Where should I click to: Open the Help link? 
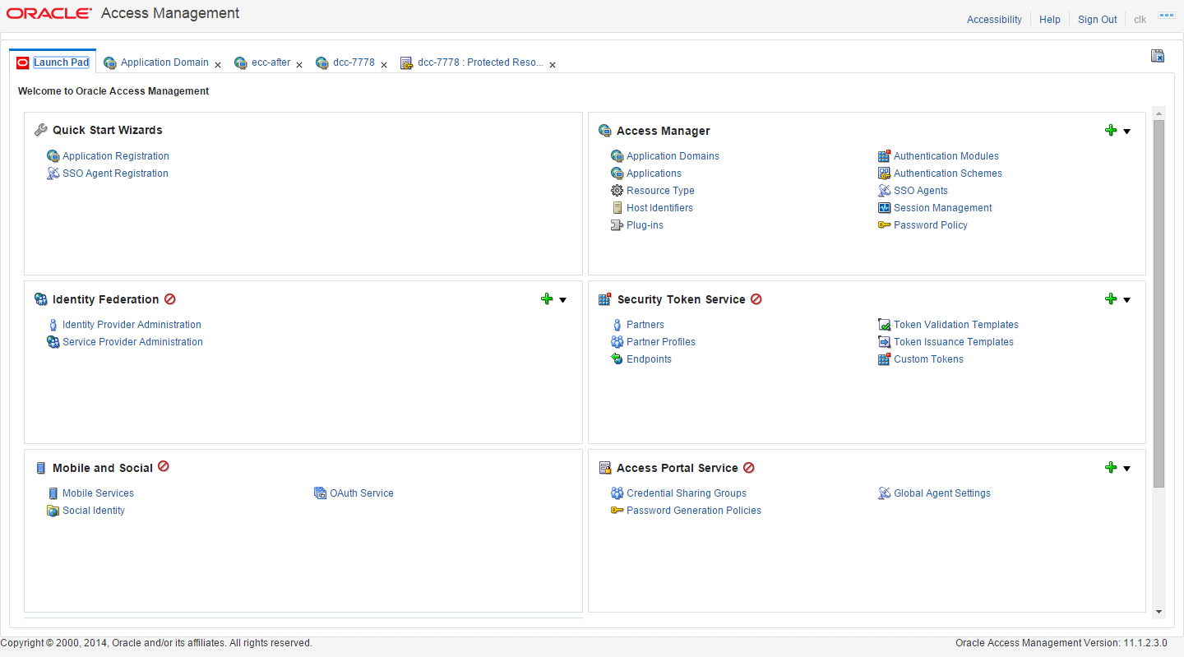coord(1050,20)
